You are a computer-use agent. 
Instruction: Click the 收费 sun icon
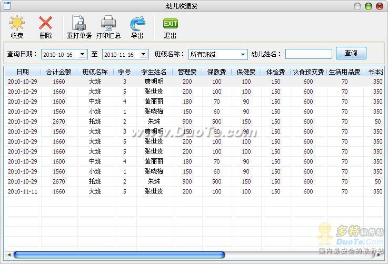click(17, 23)
